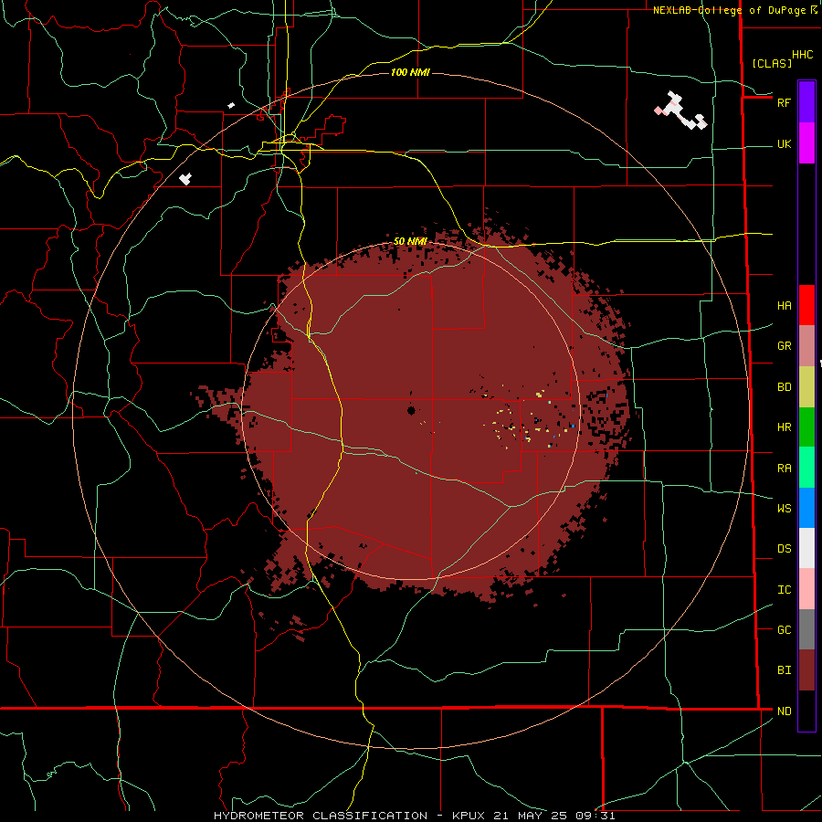Click the BI brown legend swatch
Screen dimensions: 822x822
[806, 670]
